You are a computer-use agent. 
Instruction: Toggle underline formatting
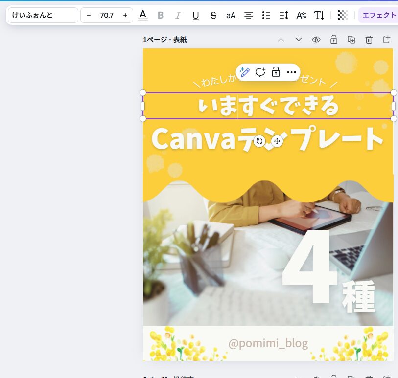pyautogui.click(x=196, y=16)
